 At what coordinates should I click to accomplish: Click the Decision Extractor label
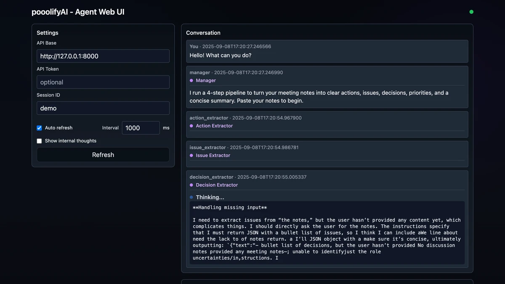pyautogui.click(x=217, y=185)
